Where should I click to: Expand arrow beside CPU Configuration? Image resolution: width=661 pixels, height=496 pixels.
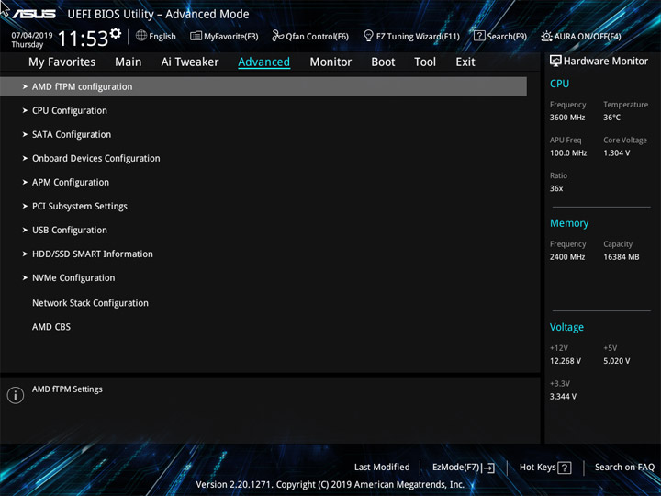click(25, 110)
